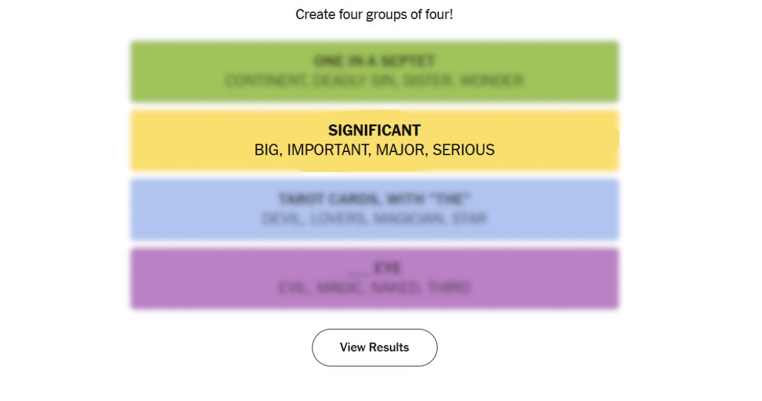Click the View Results button
762x401 pixels.
tap(374, 347)
